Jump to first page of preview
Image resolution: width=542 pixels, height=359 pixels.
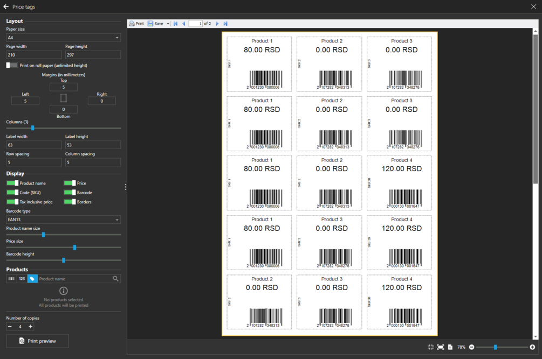click(x=175, y=24)
